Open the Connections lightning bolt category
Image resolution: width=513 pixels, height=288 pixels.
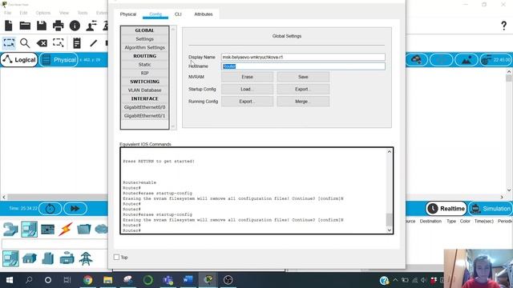click(66, 229)
